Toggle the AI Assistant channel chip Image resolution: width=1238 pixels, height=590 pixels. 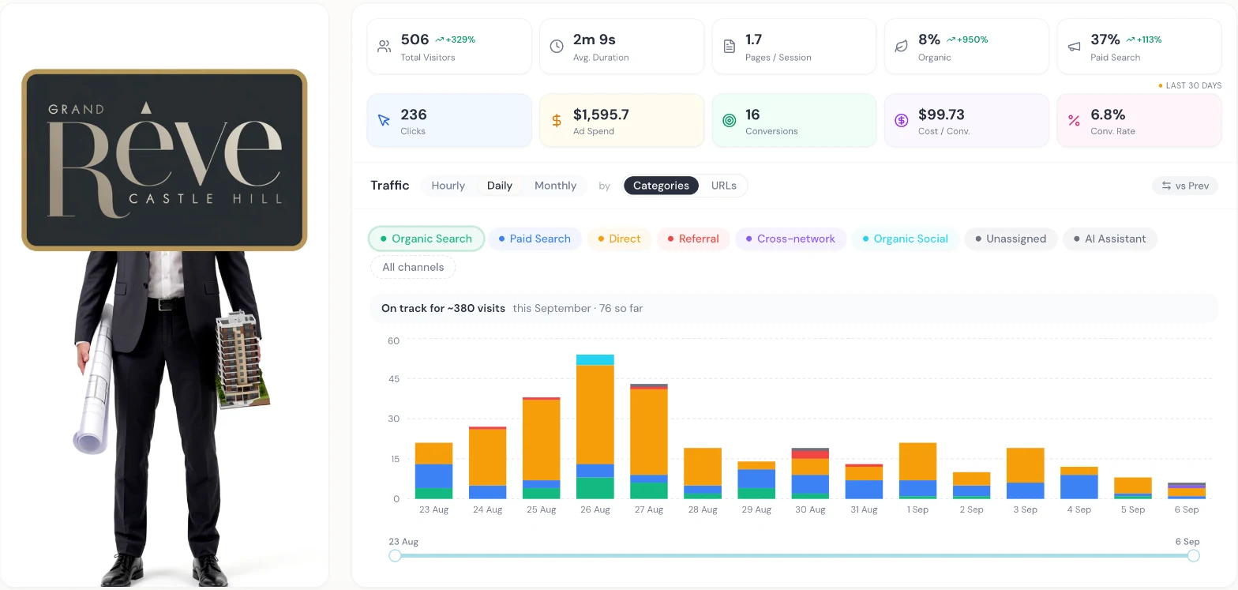tap(1110, 239)
